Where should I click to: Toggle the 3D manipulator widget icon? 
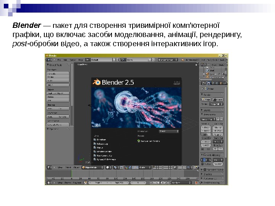pos(126,167)
